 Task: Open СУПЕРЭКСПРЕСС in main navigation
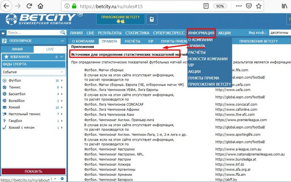tap(169, 33)
